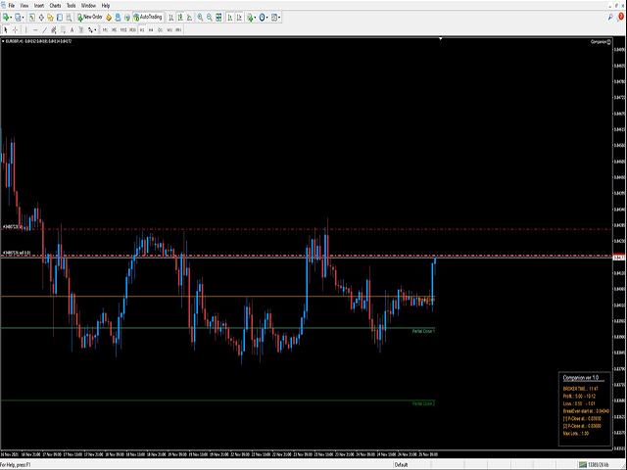Viewport: 627px width, 470px height.
Task: Tile the chart windows icon
Action: pyautogui.click(x=218, y=18)
